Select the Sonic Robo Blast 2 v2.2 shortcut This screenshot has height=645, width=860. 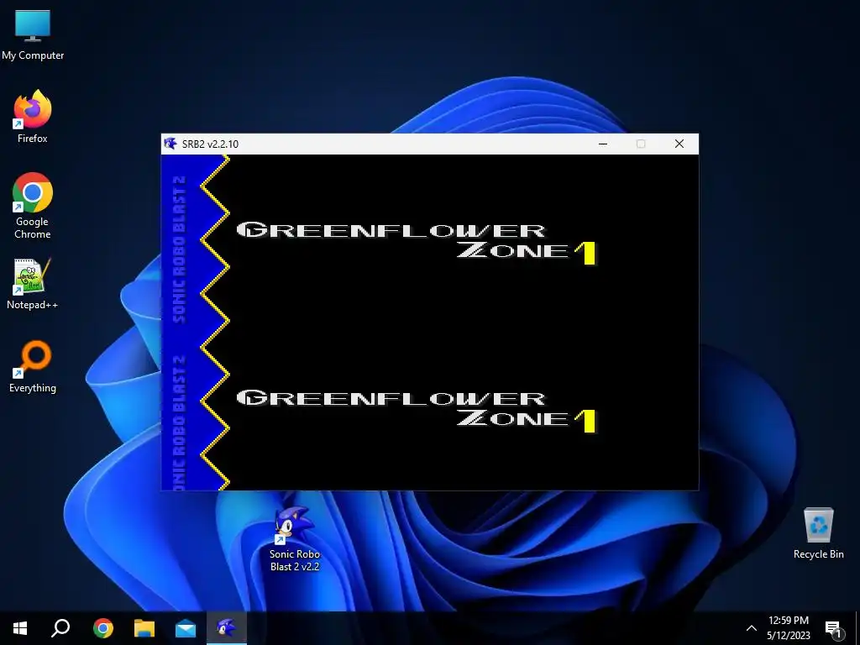[295, 539]
